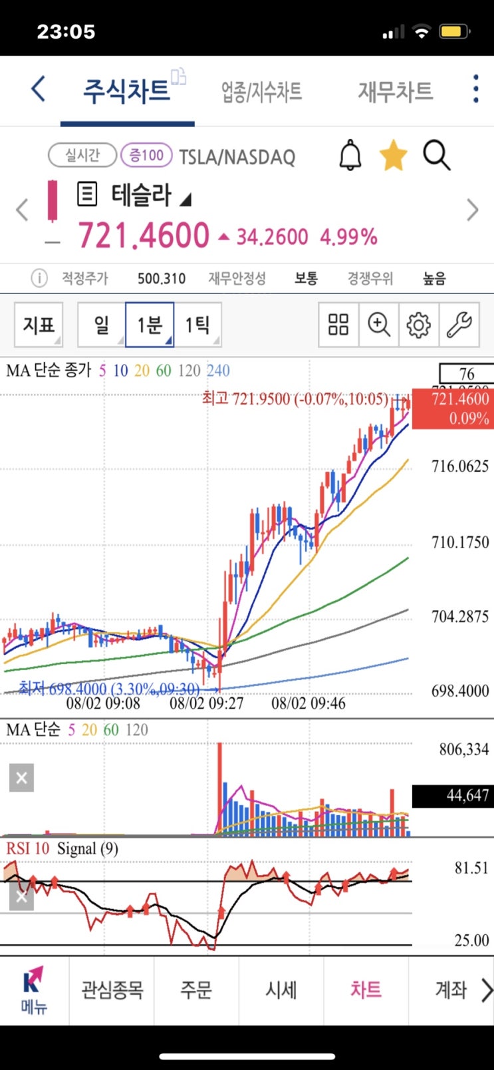Expand more bottom tabs with right arrow
The height and width of the screenshot is (1070, 494).
(487, 990)
